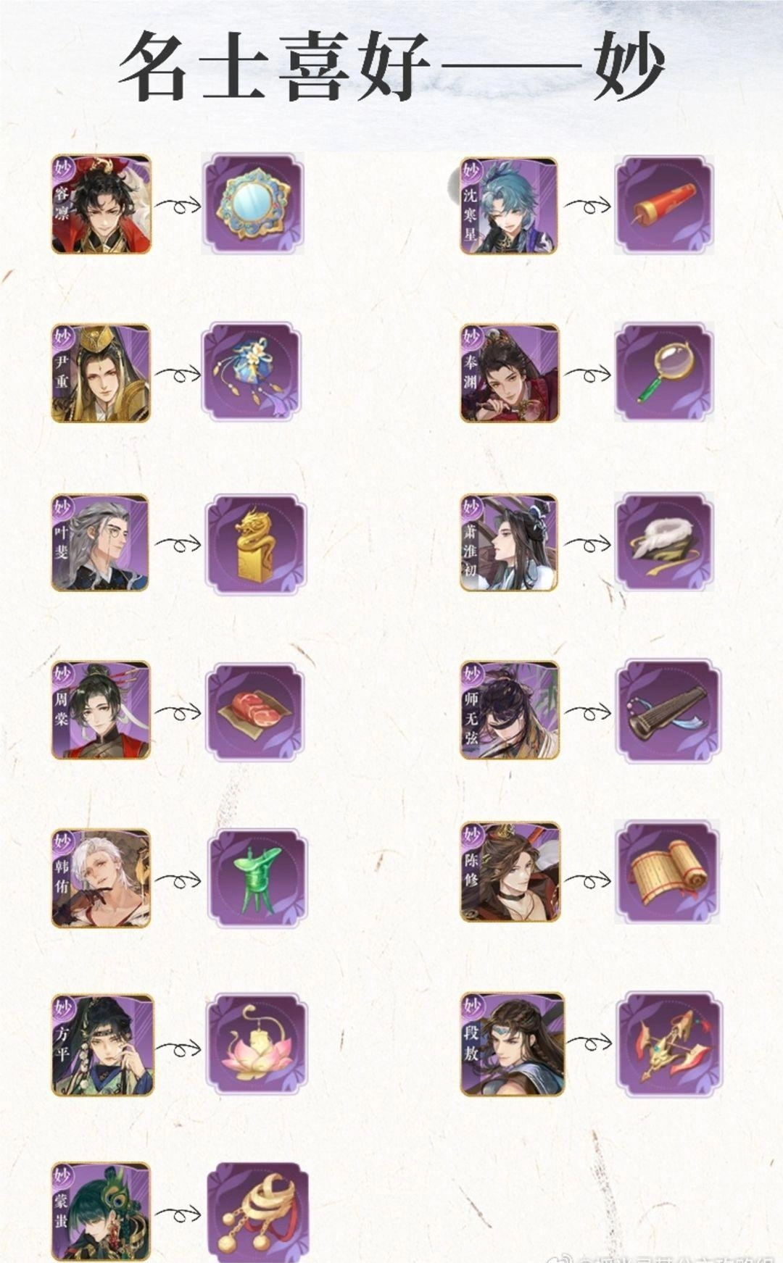Select the guqin zither icon
Image resolution: width=783 pixels, height=1263 pixels.
(668, 711)
